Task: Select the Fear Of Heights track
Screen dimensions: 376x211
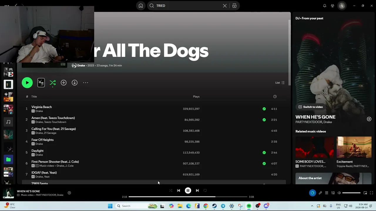Action: pyautogui.click(x=154, y=142)
